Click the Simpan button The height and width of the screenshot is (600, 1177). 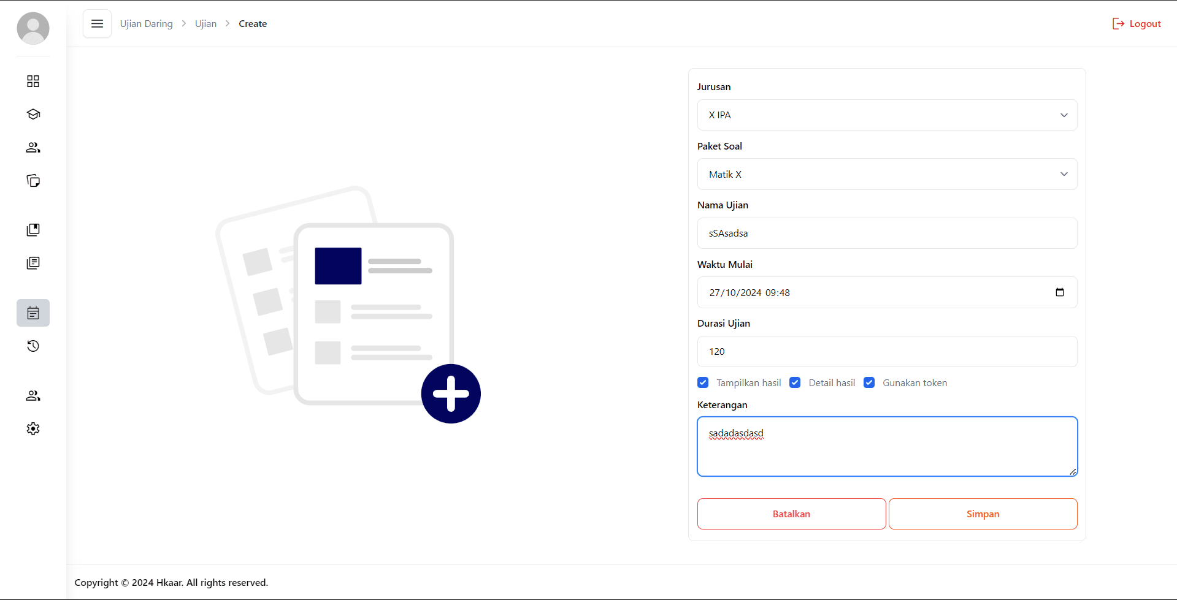pyautogui.click(x=983, y=514)
